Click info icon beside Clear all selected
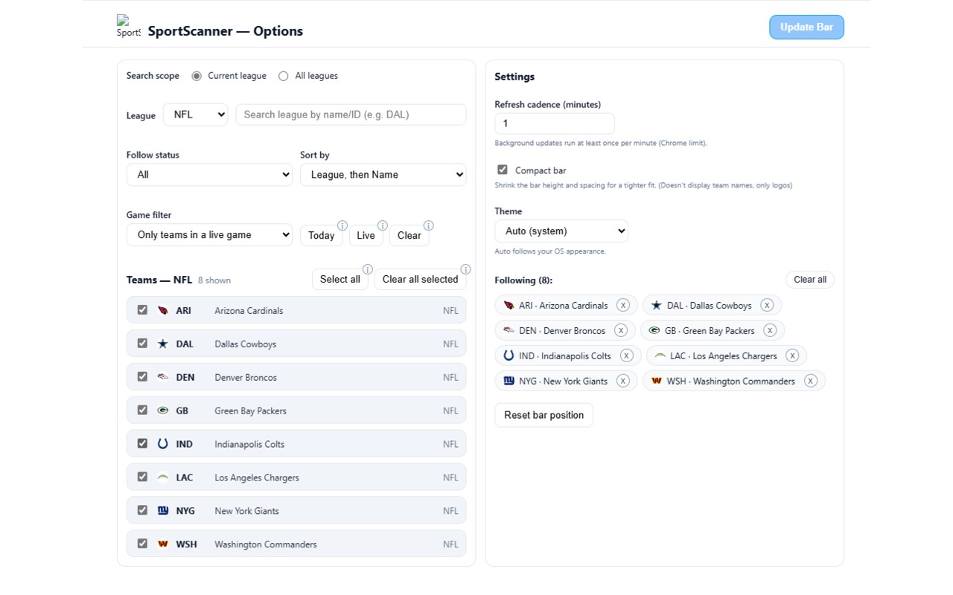The image size is (953, 595). coord(465,269)
